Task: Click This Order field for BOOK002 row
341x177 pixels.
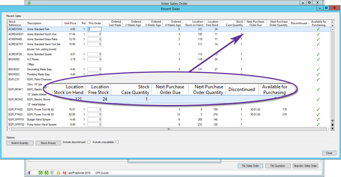Action: coord(94,59)
